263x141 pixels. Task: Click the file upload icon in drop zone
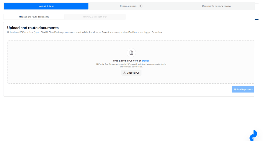coord(131,53)
